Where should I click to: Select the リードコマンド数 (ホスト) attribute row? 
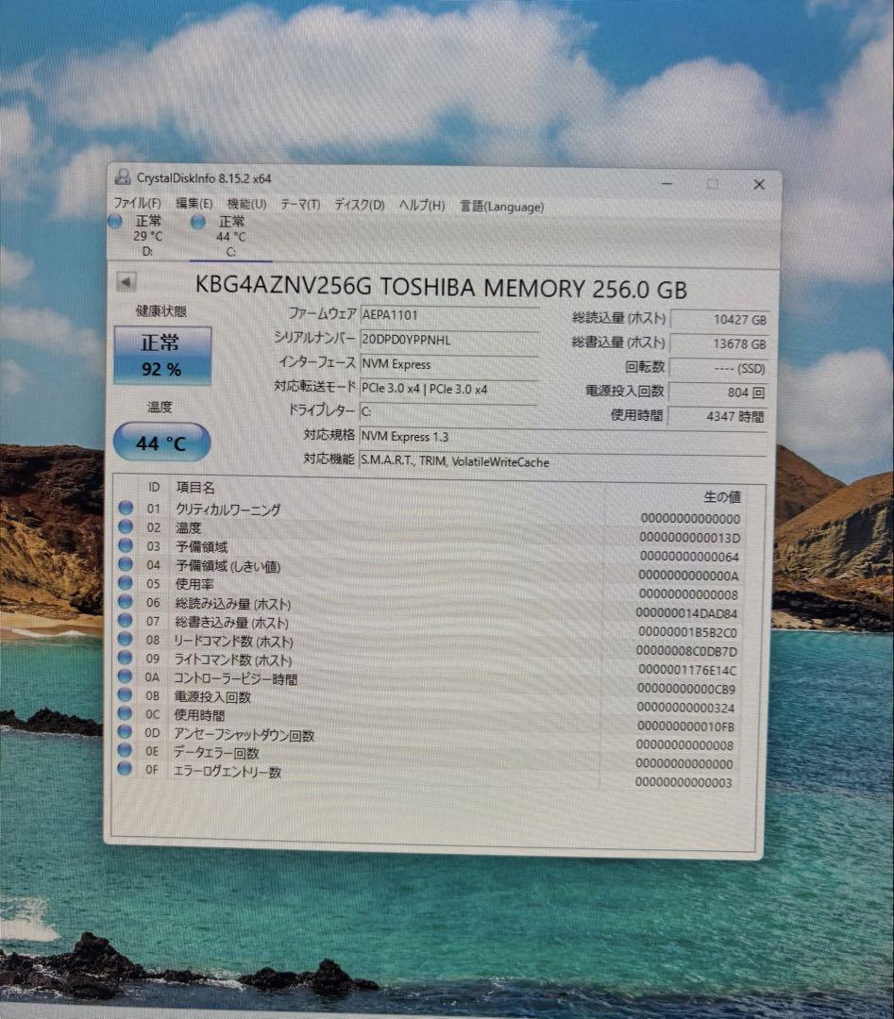tap(430, 644)
